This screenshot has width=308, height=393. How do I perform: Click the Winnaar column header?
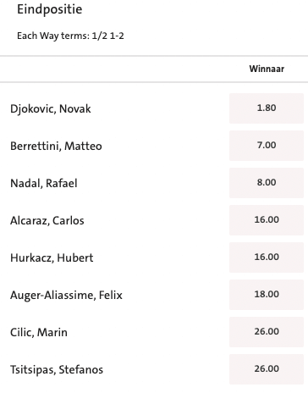[x=267, y=69]
